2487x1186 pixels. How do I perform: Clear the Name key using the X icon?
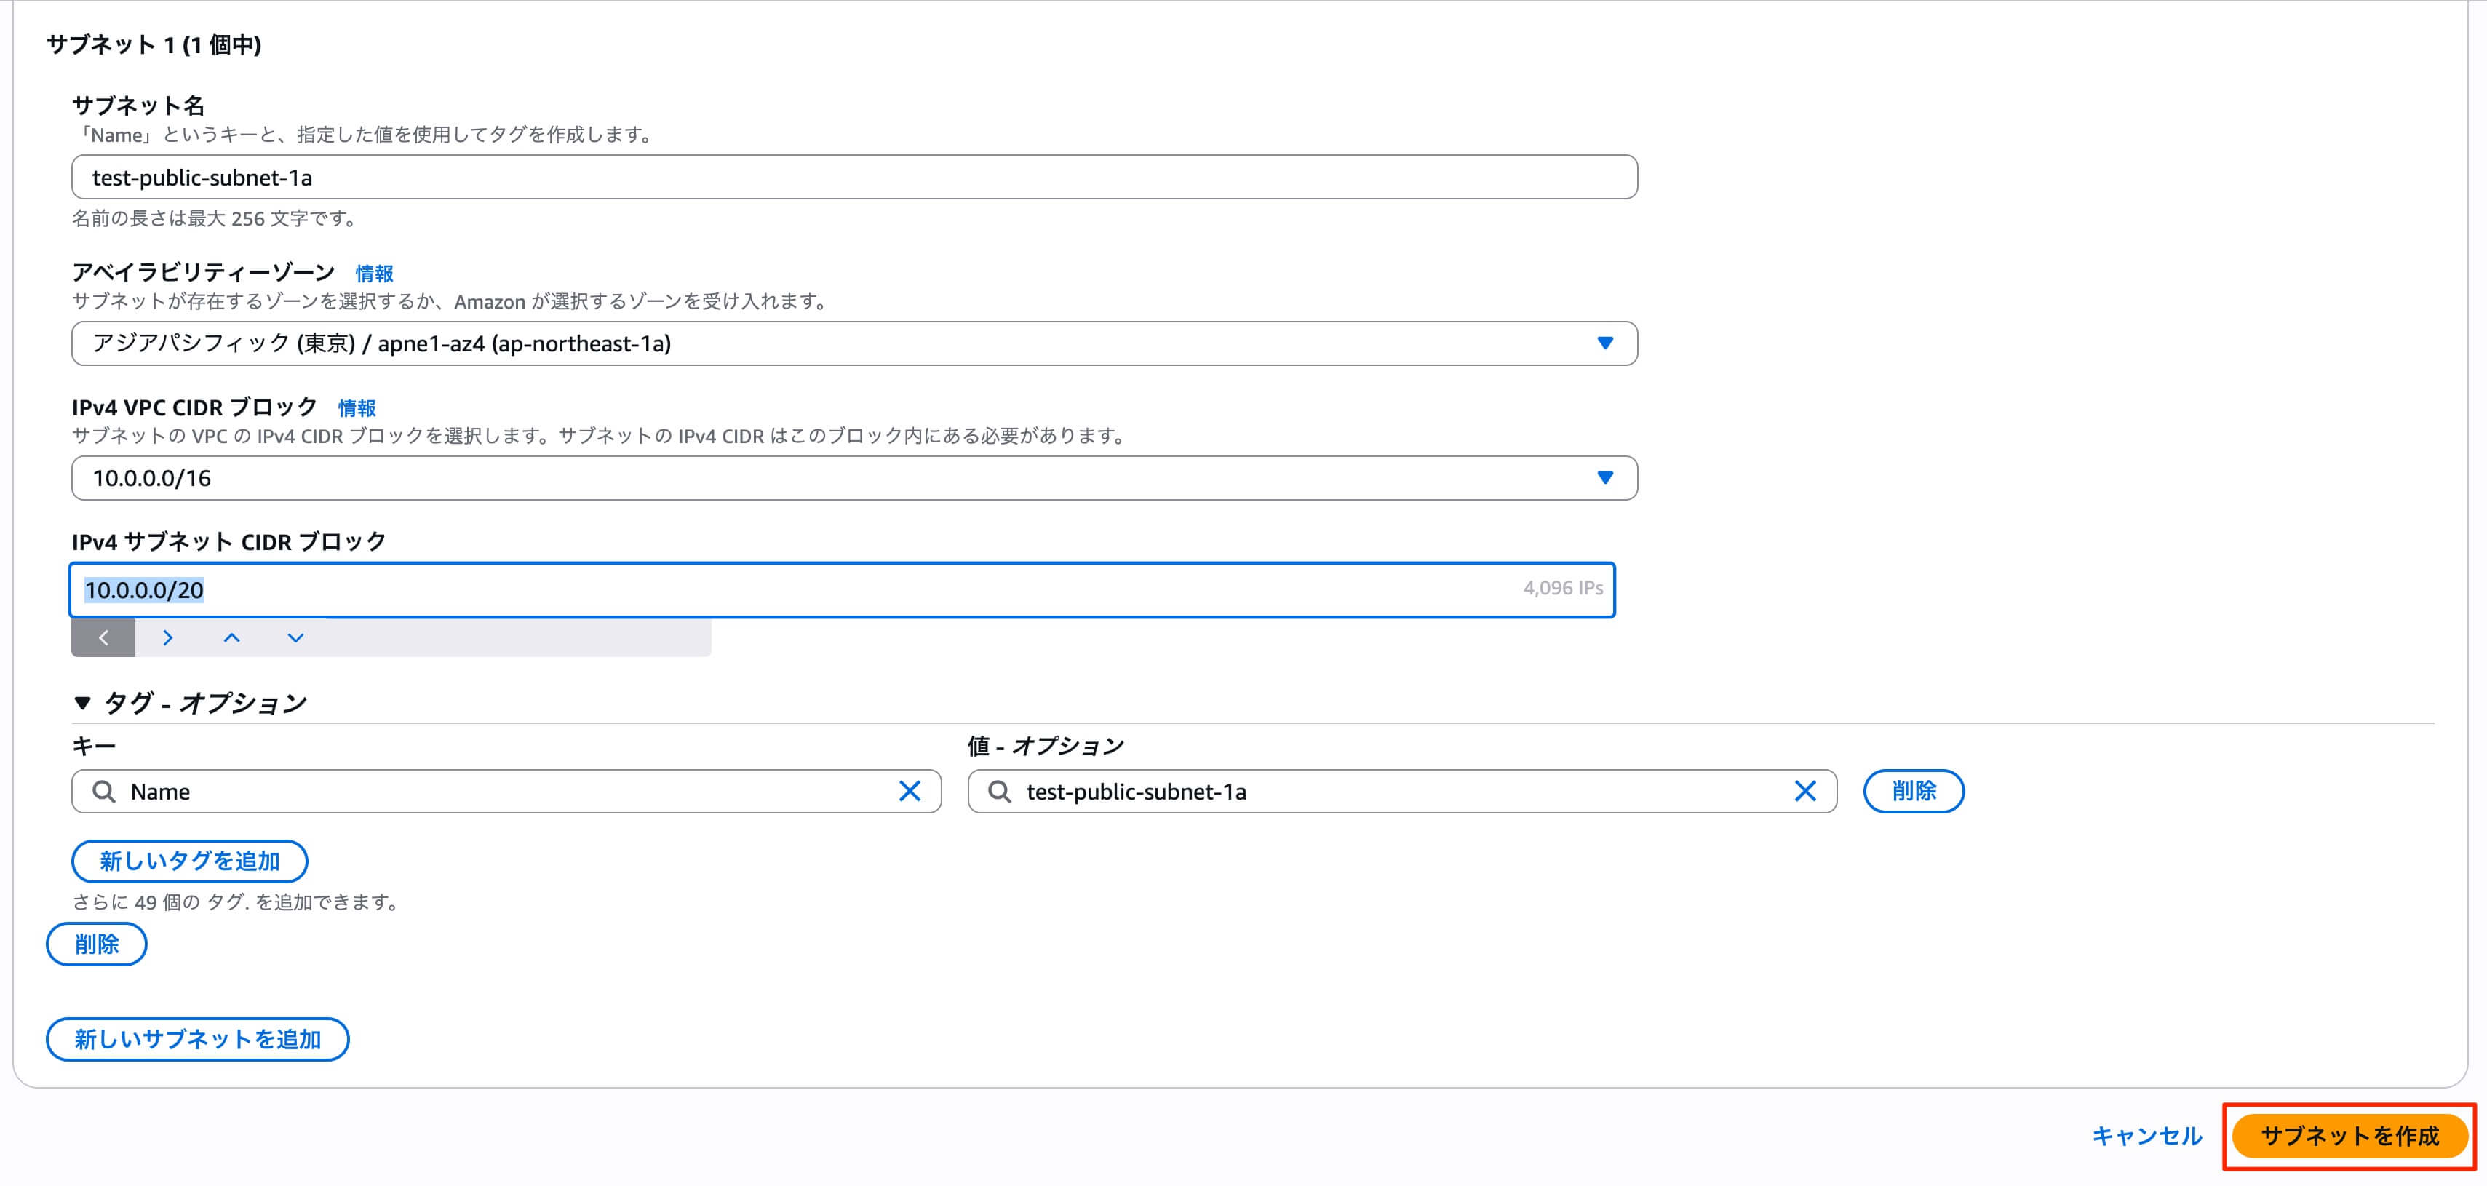[909, 791]
